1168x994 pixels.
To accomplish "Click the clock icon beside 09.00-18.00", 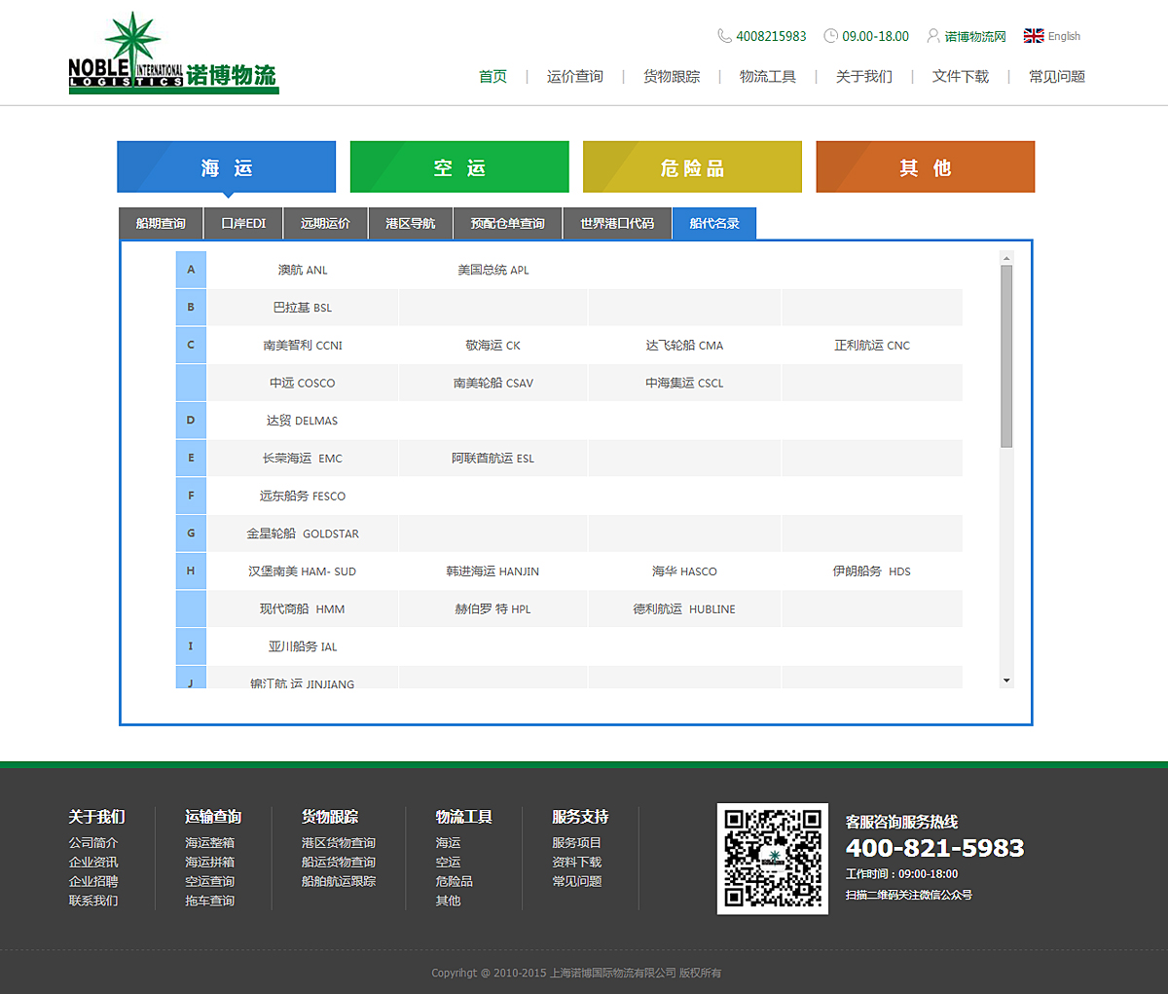I will (830, 36).
